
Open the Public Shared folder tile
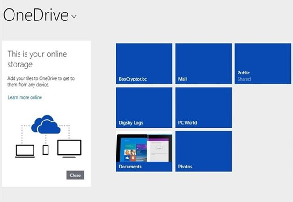(x=263, y=63)
